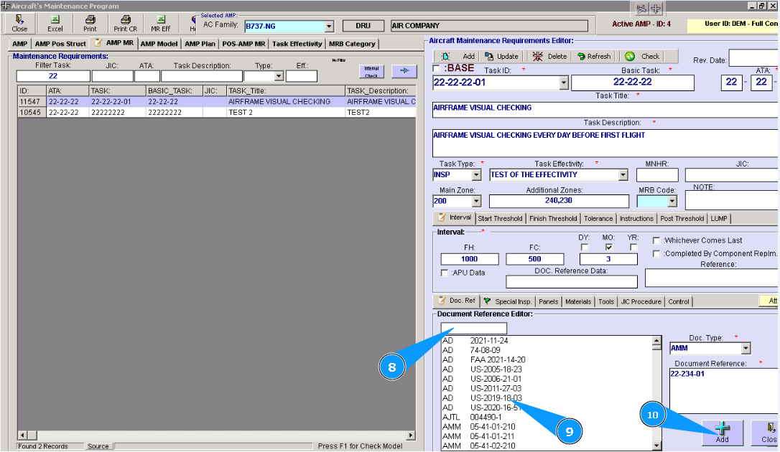Click Add button with green plus
The width and height of the screenshot is (780, 452).
coord(722,432)
